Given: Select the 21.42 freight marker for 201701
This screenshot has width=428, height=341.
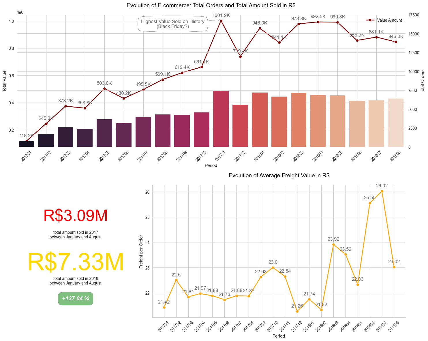Looking at the screenshot, I should click(x=164, y=308).
